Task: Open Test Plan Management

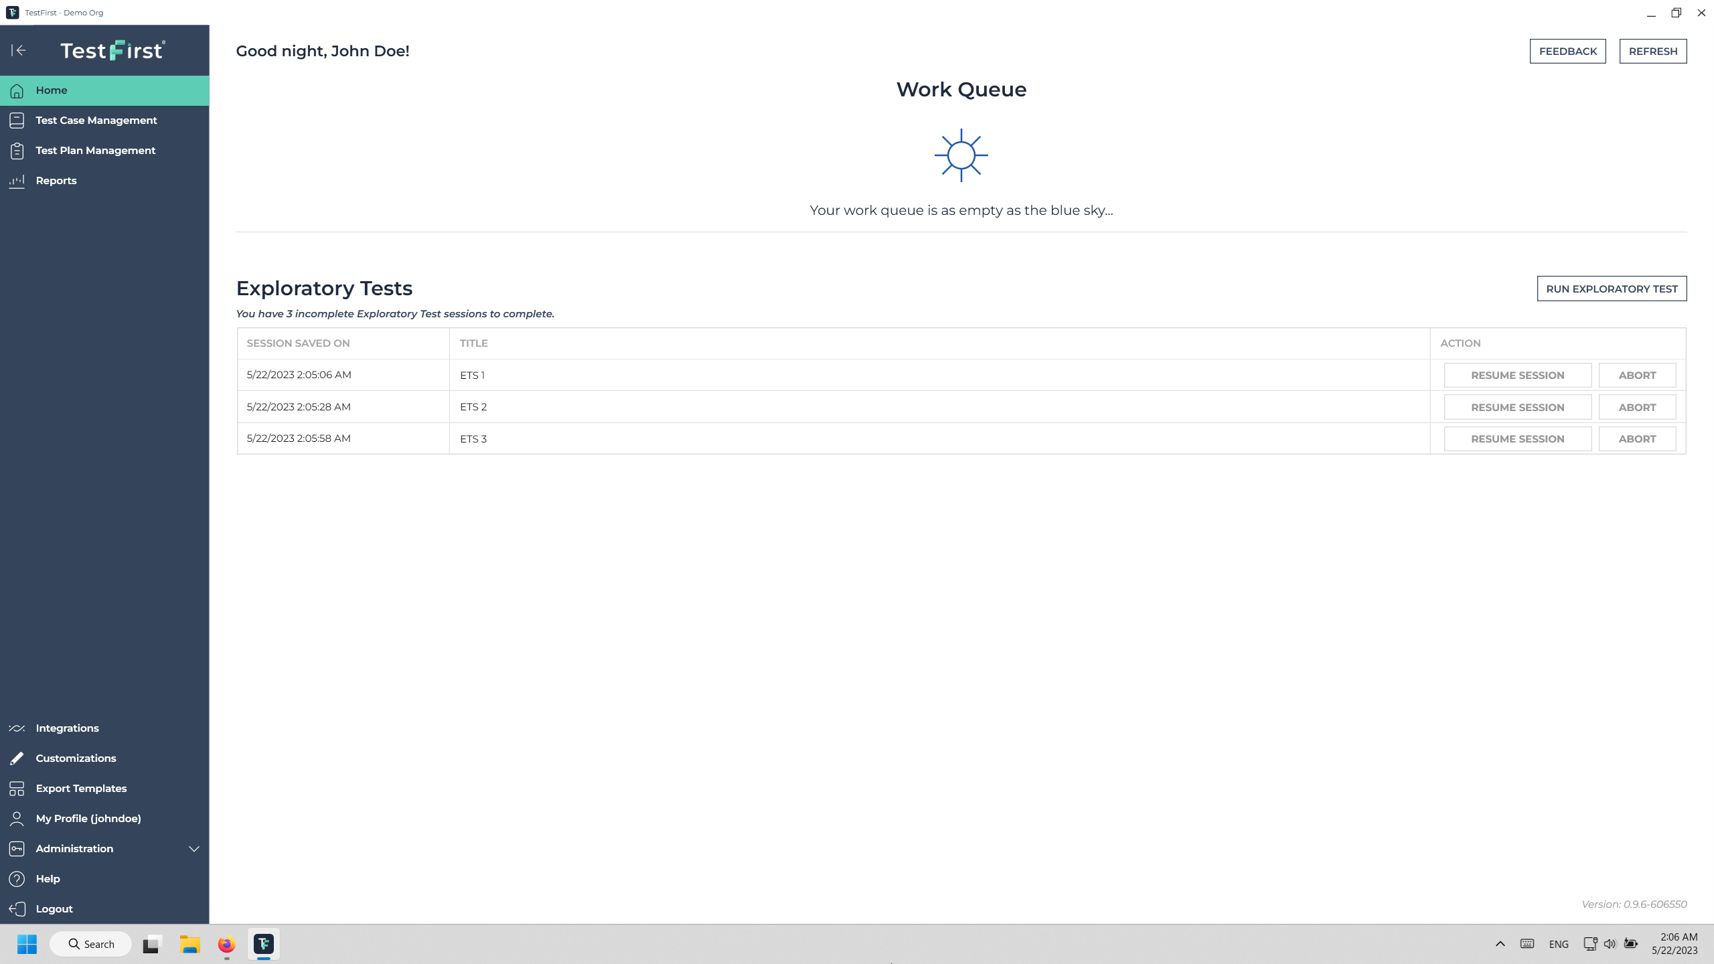Action: [96, 150]
